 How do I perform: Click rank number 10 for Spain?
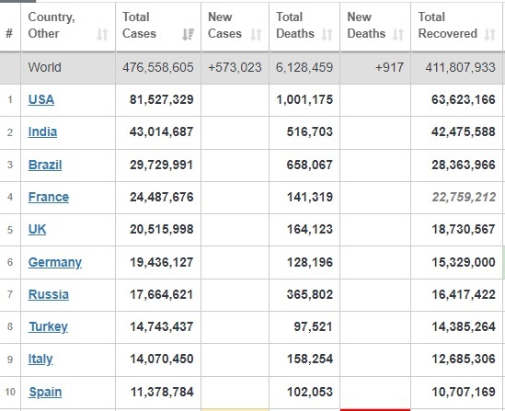[x=10, y=393]
